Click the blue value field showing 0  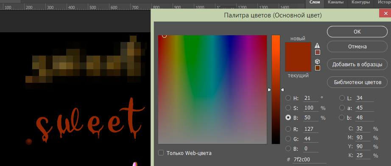coord(311,149)
